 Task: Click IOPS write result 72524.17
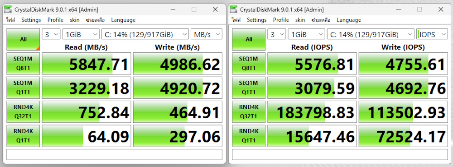[x=403, y=136]
